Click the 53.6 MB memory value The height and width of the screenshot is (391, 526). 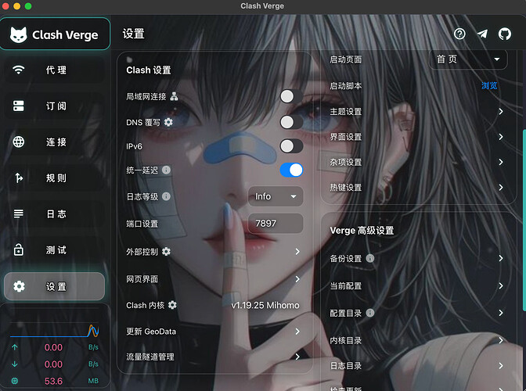click(53, 381)
